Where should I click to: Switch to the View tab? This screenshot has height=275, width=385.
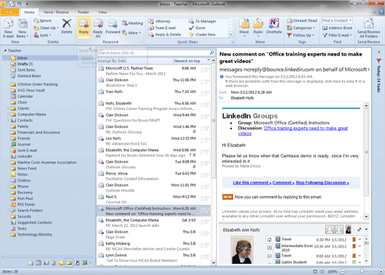pyautogui.click(x=102, y=12)
